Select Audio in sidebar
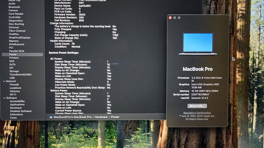 (x=12, y=4)
